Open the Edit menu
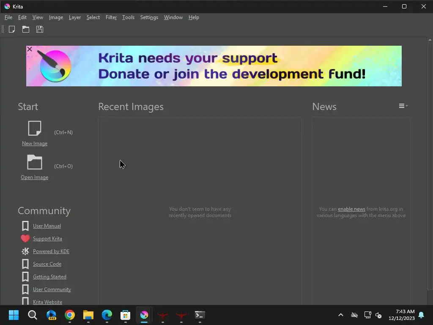This screenshot has width=433, height=325. (x=22, y=17)
